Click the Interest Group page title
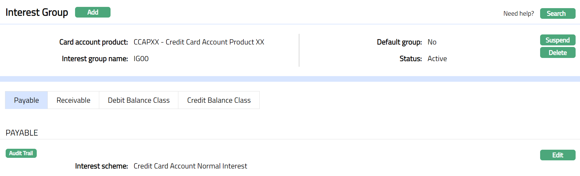Viewport: 580px width, 176px height. [x=37, y=12]
